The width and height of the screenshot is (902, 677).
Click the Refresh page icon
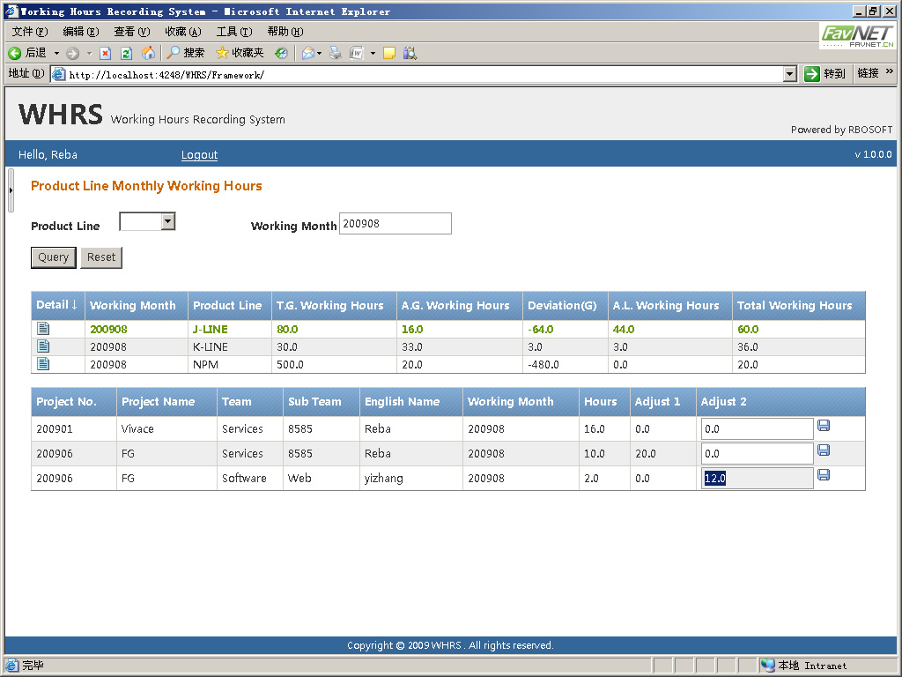coord(127,54)
